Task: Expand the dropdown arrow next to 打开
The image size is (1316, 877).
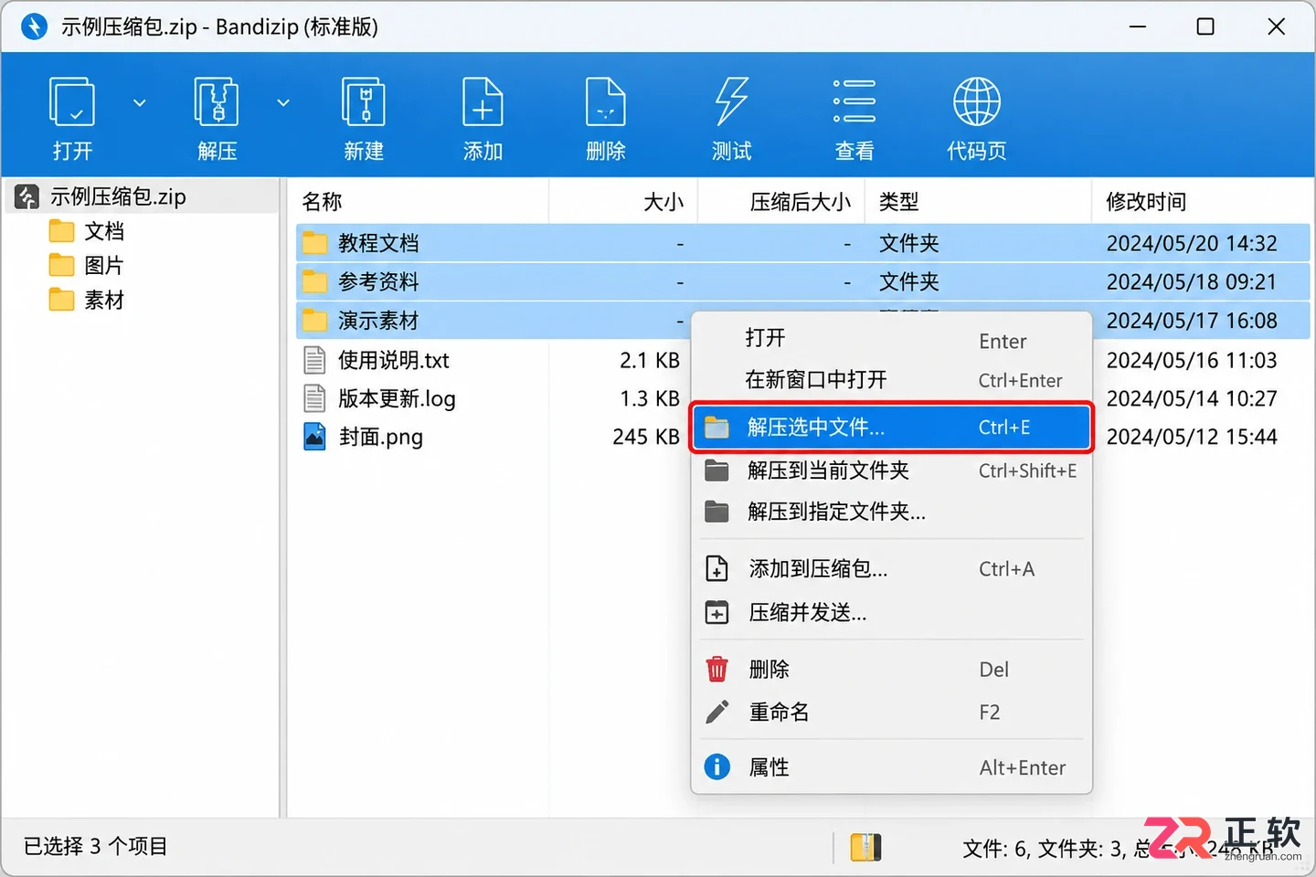Action: [140, 102]
